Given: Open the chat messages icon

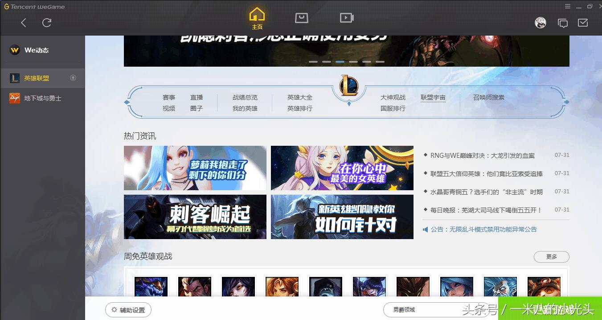Looking at the screenshot, I should pyautogui.click(x=562, y=23).
